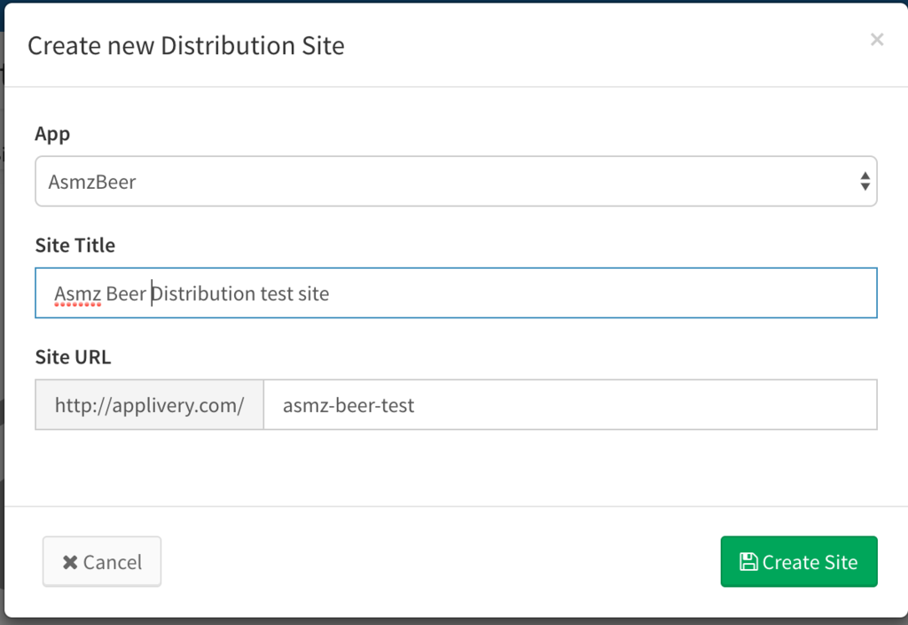Image resolution: width=908 pixels, height=625 pixels.
Task: Click the Site URL field with asmz-beer-test
Action: coord(569,405)
